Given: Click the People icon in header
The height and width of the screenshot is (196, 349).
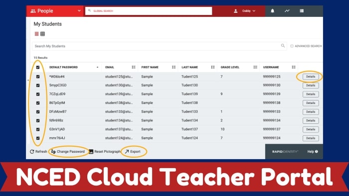Looking at the screenshot, I should [33, 11].
